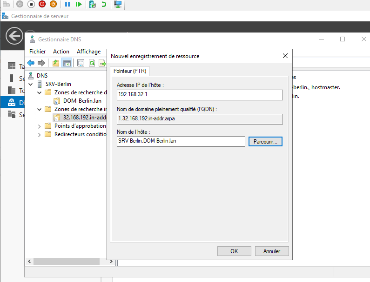Click the blue back arrow in DNS toolbar

tap(31, 63)
